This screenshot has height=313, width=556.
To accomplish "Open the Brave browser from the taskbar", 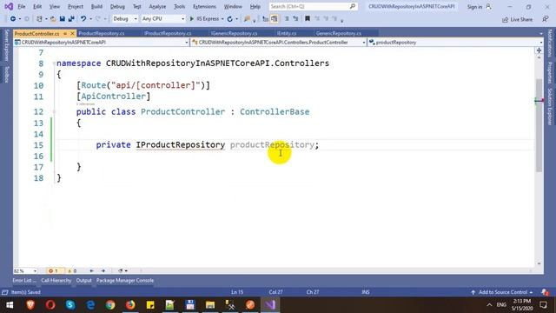I will tap(30, 304).
